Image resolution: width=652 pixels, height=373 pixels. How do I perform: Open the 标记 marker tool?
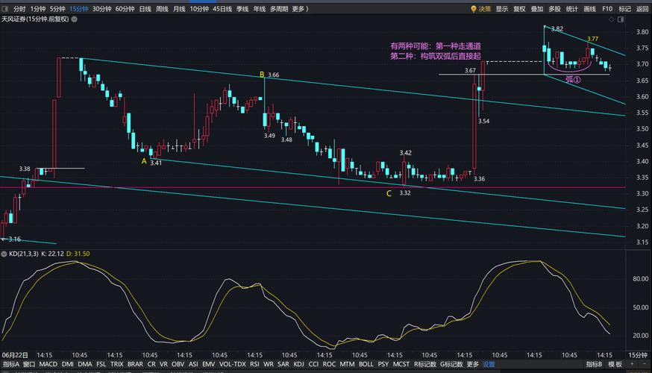pos(624,9)
